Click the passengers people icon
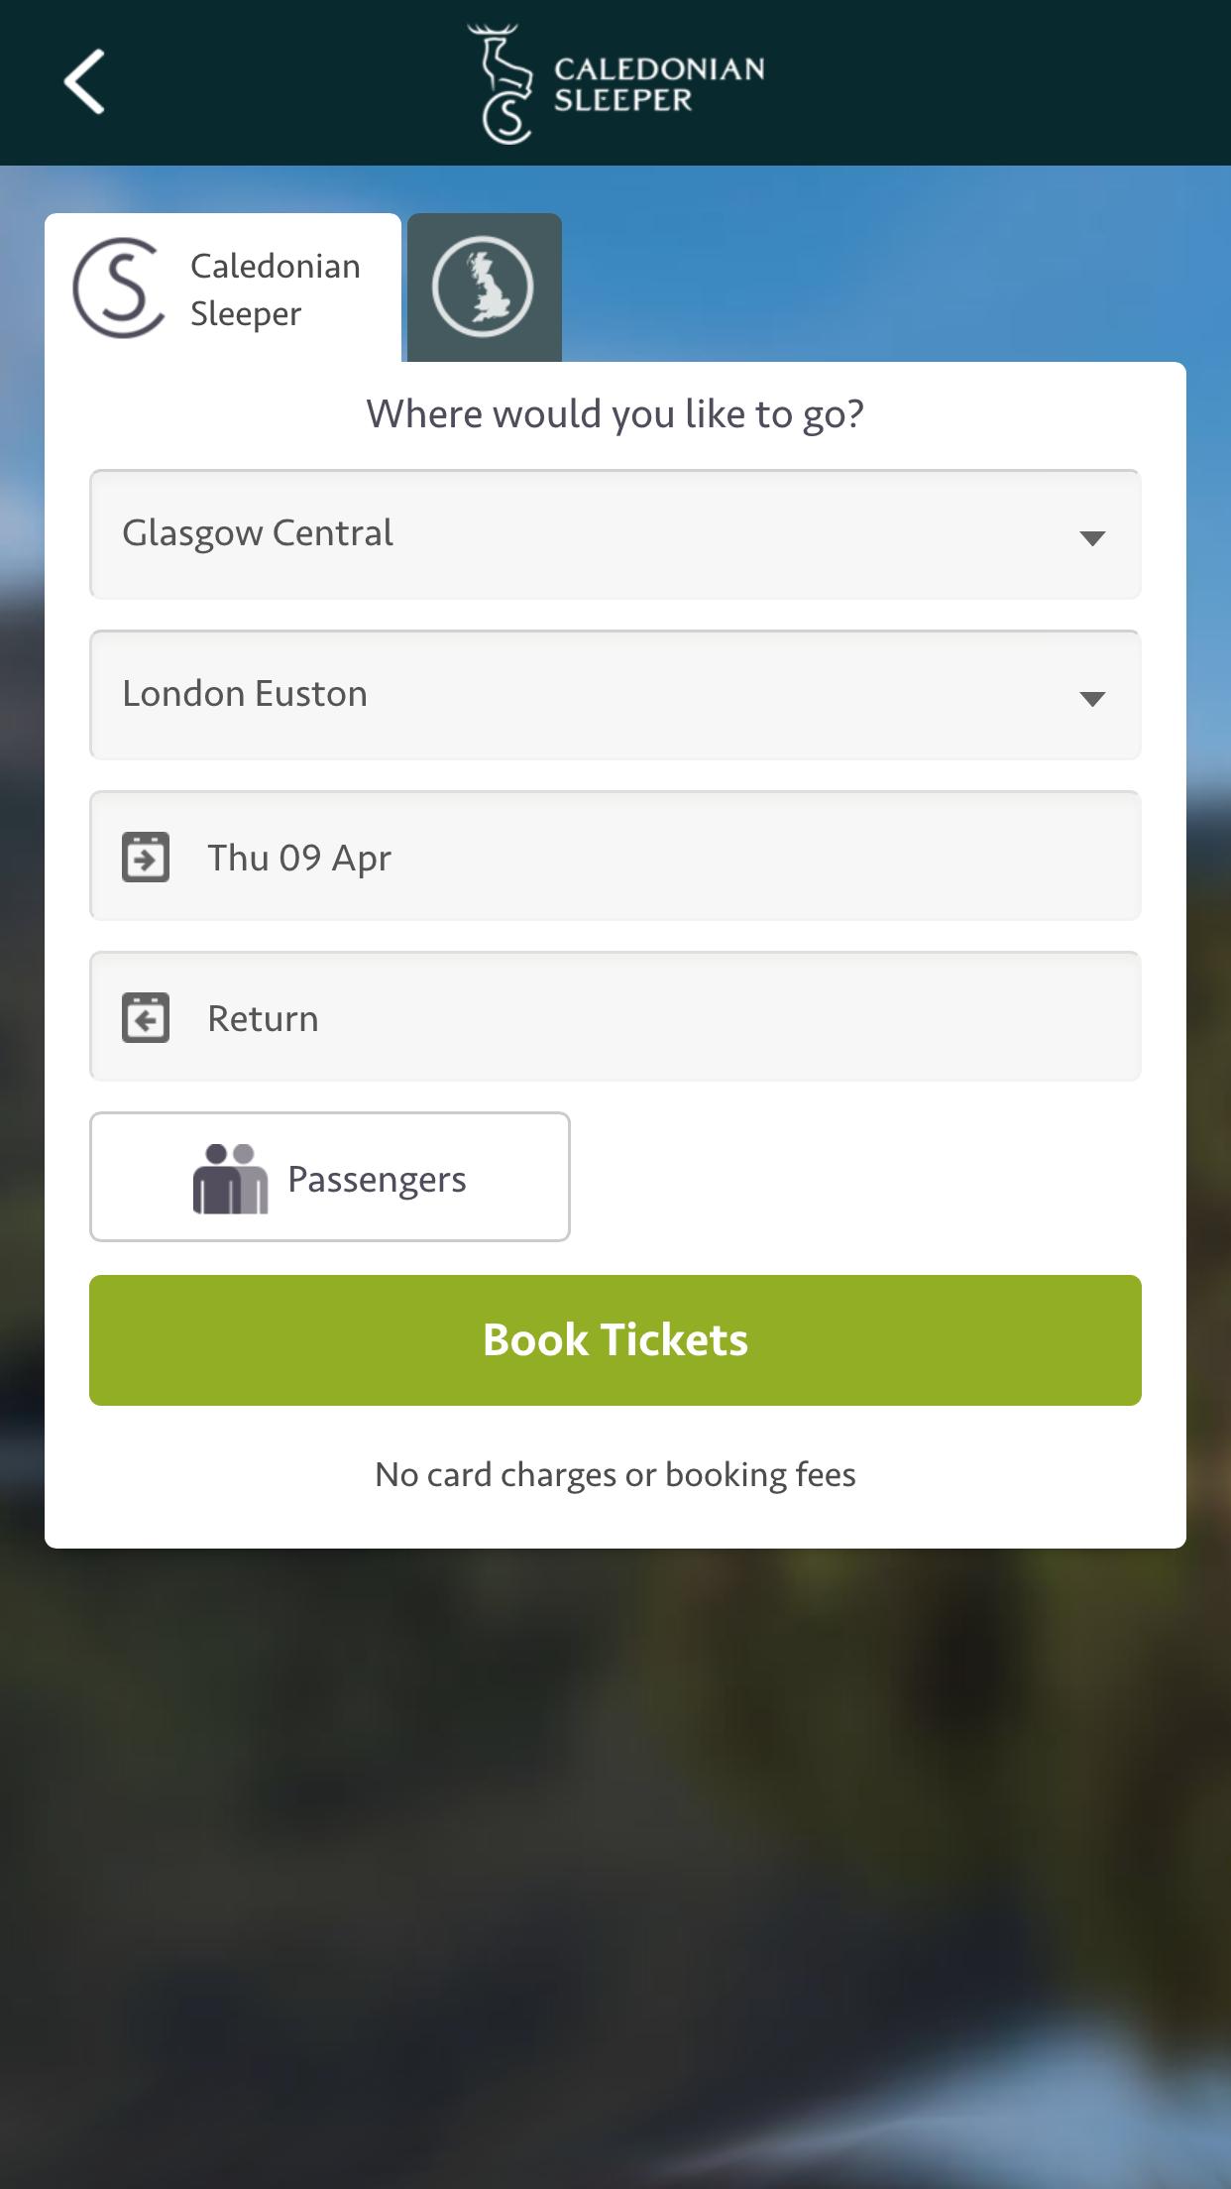 [232, 1177]
